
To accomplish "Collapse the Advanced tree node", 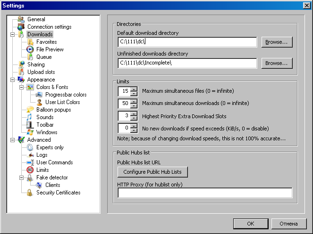I will pos(12,140).
